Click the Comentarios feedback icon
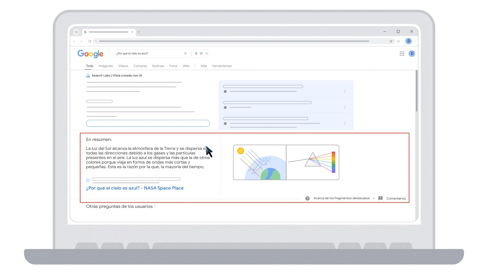 coord(381,198)
